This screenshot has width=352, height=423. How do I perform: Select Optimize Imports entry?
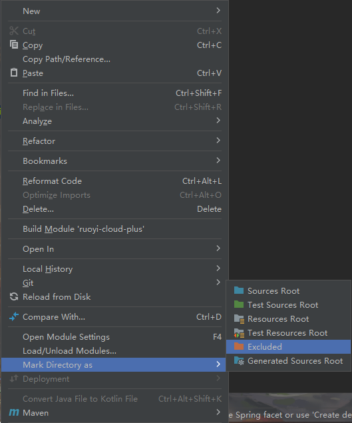[x=115, y=195]
